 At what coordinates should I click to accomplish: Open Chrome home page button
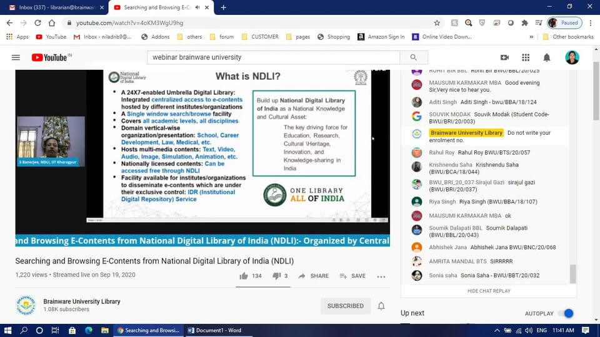52,23
